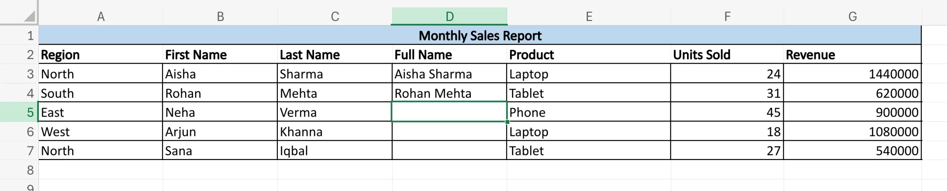Select row 1 header
This screenshot has height=191, width=947.
pyautogui.click(x=19, y=35)
